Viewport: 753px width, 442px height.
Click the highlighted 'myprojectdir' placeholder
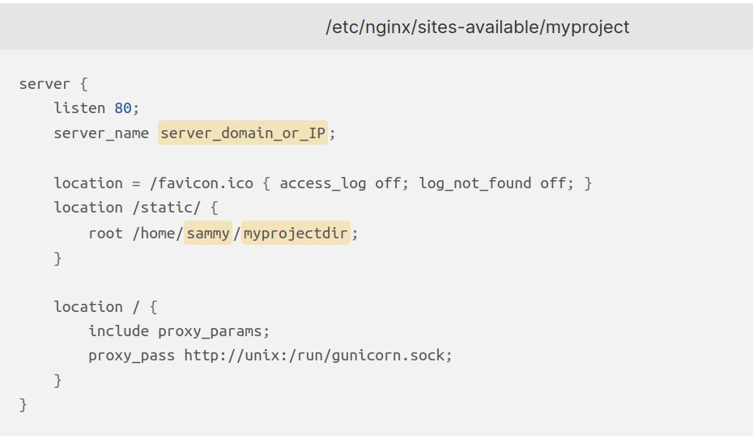[x=296, y=233]
